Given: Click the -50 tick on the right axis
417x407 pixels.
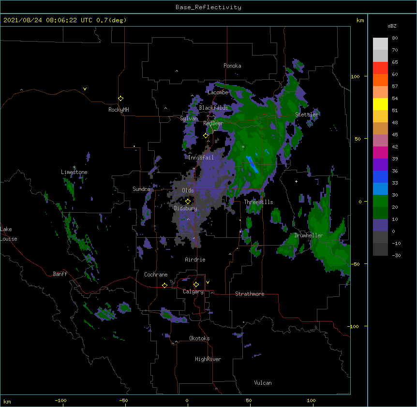Looking at the screenshot, I should point(355,264).
